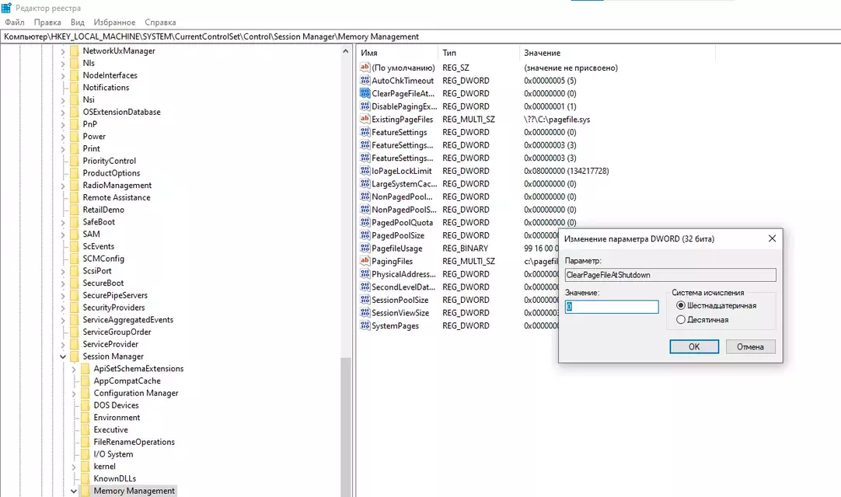
Task: Expand the Configuration Manager node
Action: (x=74, y=394)
